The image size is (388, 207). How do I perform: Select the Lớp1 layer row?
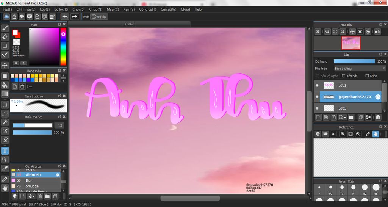[x=348, y=85]
